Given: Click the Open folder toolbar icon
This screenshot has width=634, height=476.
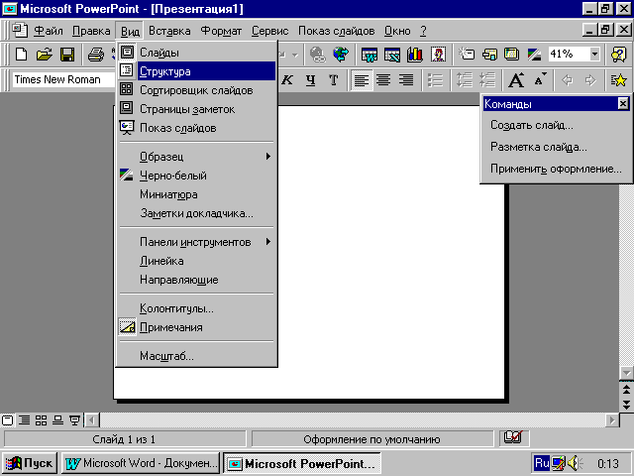Looking at the screenshot, I should (x=44, y=55).
